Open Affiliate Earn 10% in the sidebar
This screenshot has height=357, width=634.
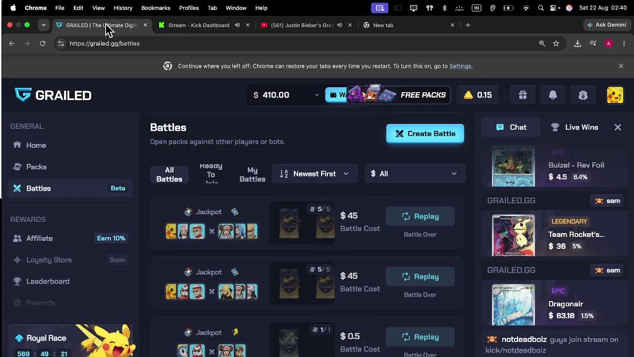point(70,238)
